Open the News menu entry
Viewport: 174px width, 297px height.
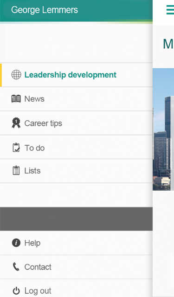[76, 99]
